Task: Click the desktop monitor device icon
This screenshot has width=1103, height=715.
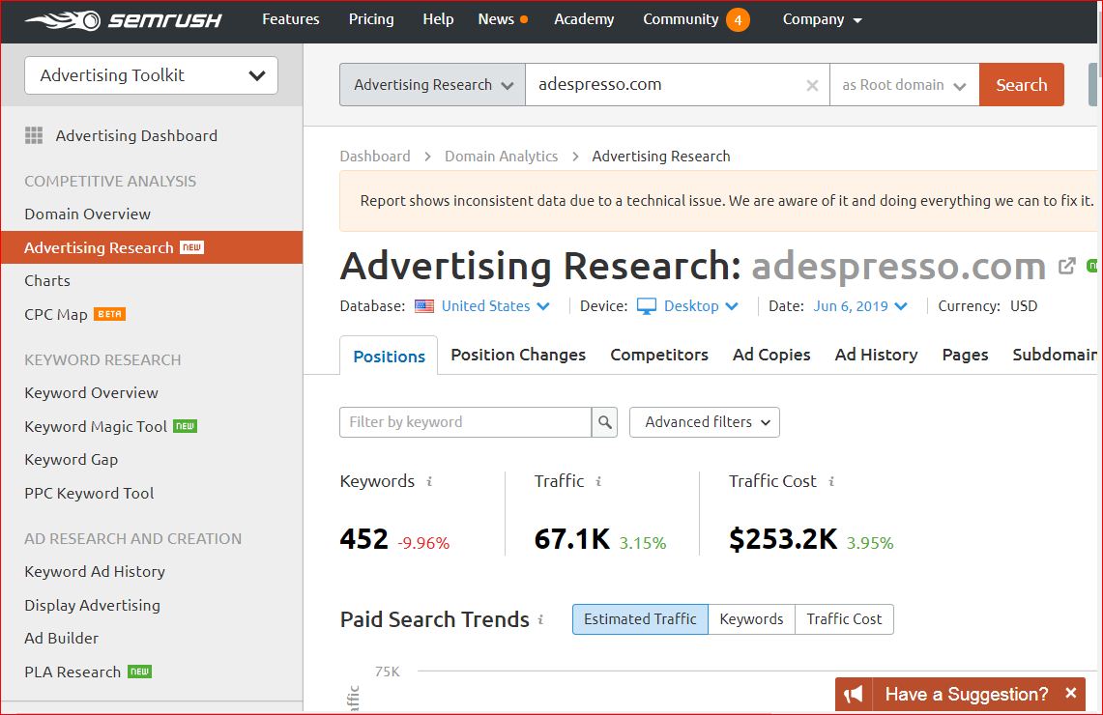Action: tap(647, 306)
